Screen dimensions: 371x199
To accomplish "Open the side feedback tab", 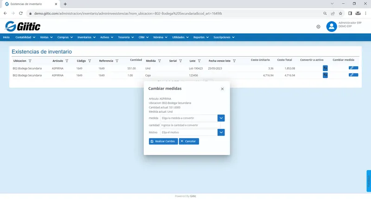I will pos(369,181).
